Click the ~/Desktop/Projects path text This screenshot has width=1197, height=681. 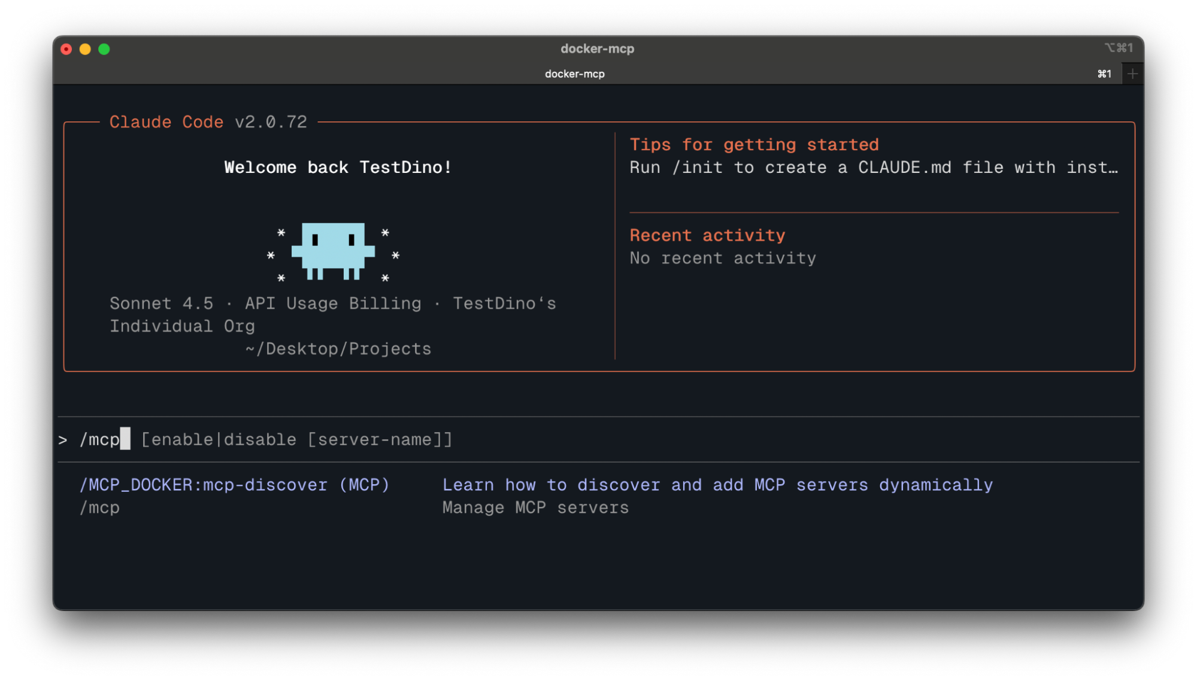pyautogui.click(x=338, y=348)
